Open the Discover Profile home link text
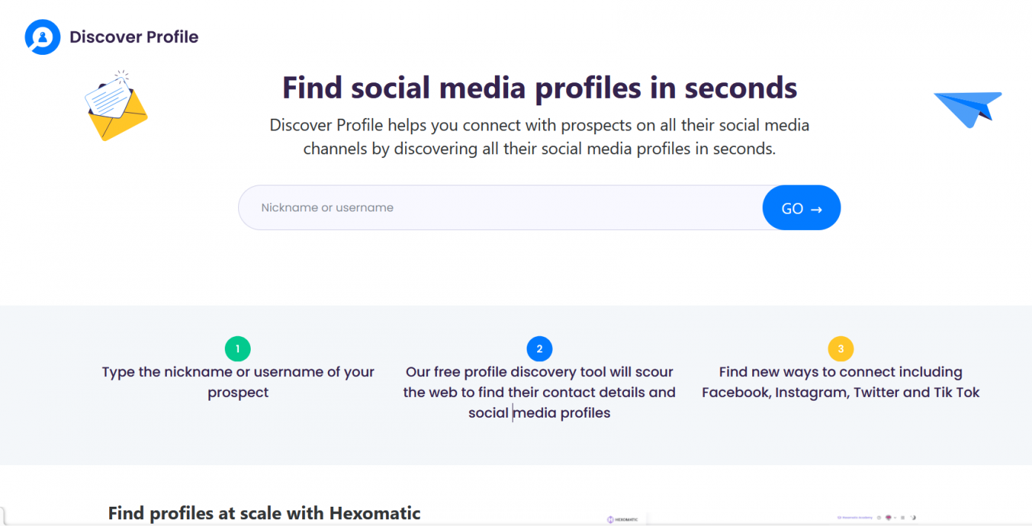The height and width of the screenshot is (526, 1032). pyautogui.click(x=134, y=37)
